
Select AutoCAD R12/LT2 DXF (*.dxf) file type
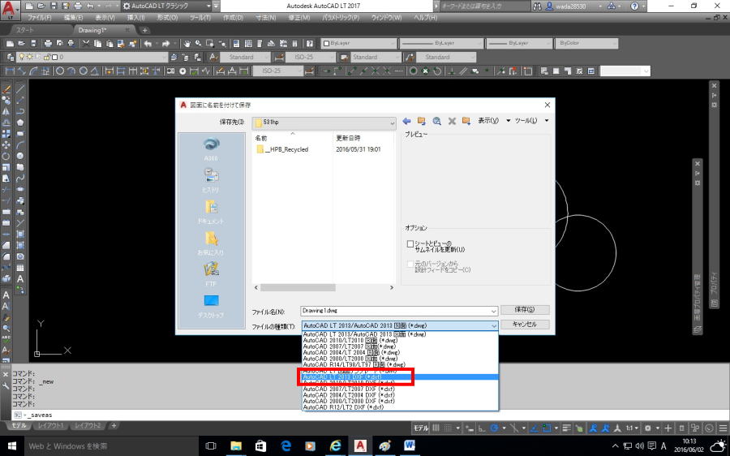[400, 407]
